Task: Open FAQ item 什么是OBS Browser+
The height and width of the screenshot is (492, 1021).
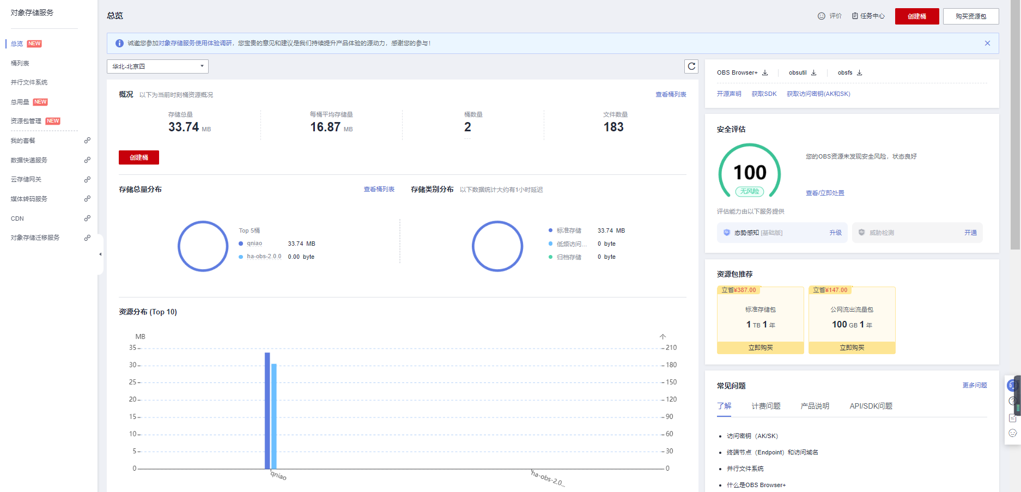Action: (756, 485)
